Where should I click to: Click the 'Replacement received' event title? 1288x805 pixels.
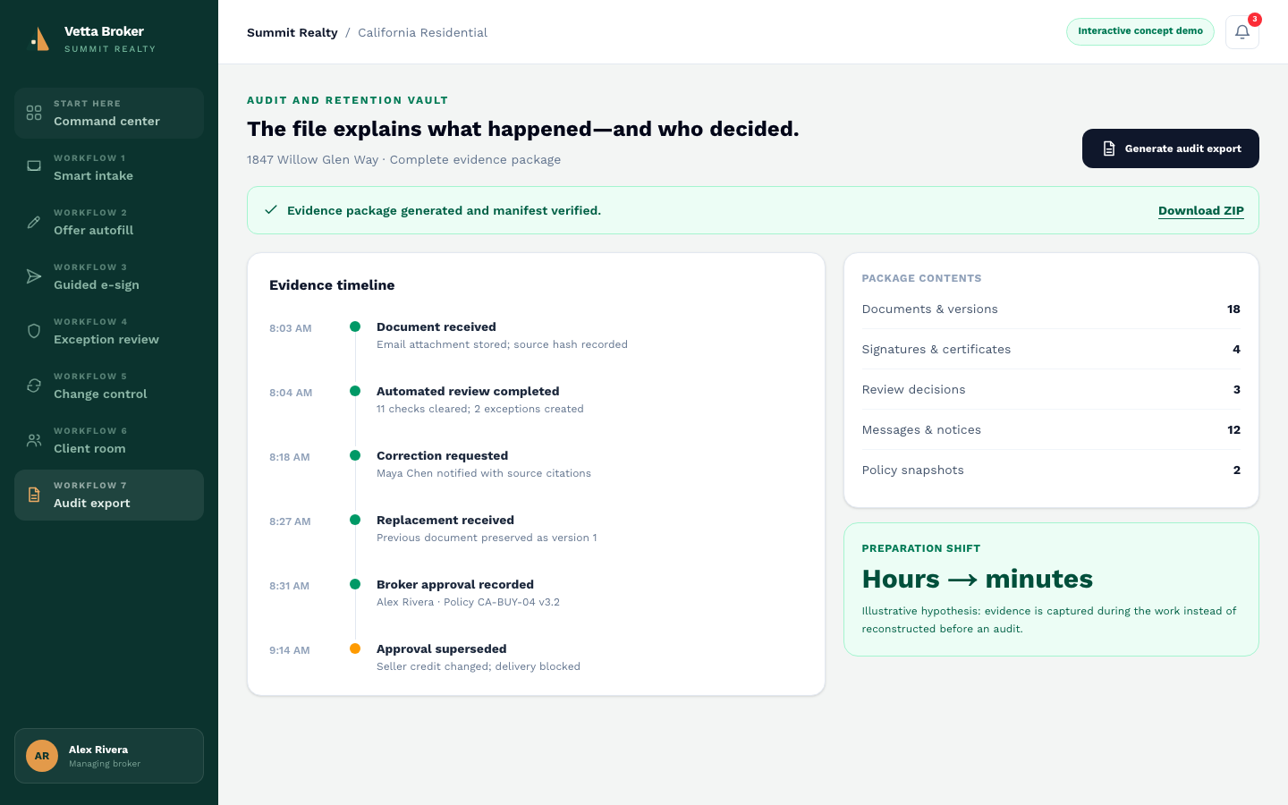tap(445, 521)
